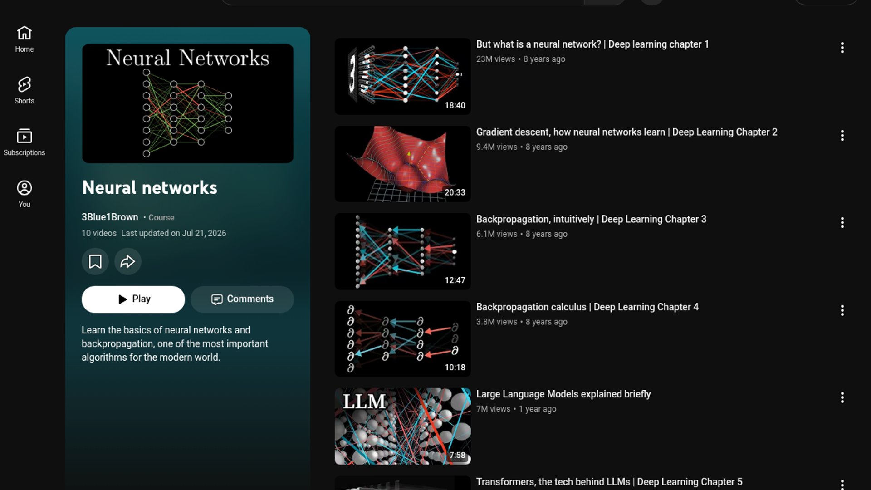Viewport: 871px width, 490px height.
Task: Click the Neural Networks playlist cover image
Action: pyautogui.click(x=188, y=103)
